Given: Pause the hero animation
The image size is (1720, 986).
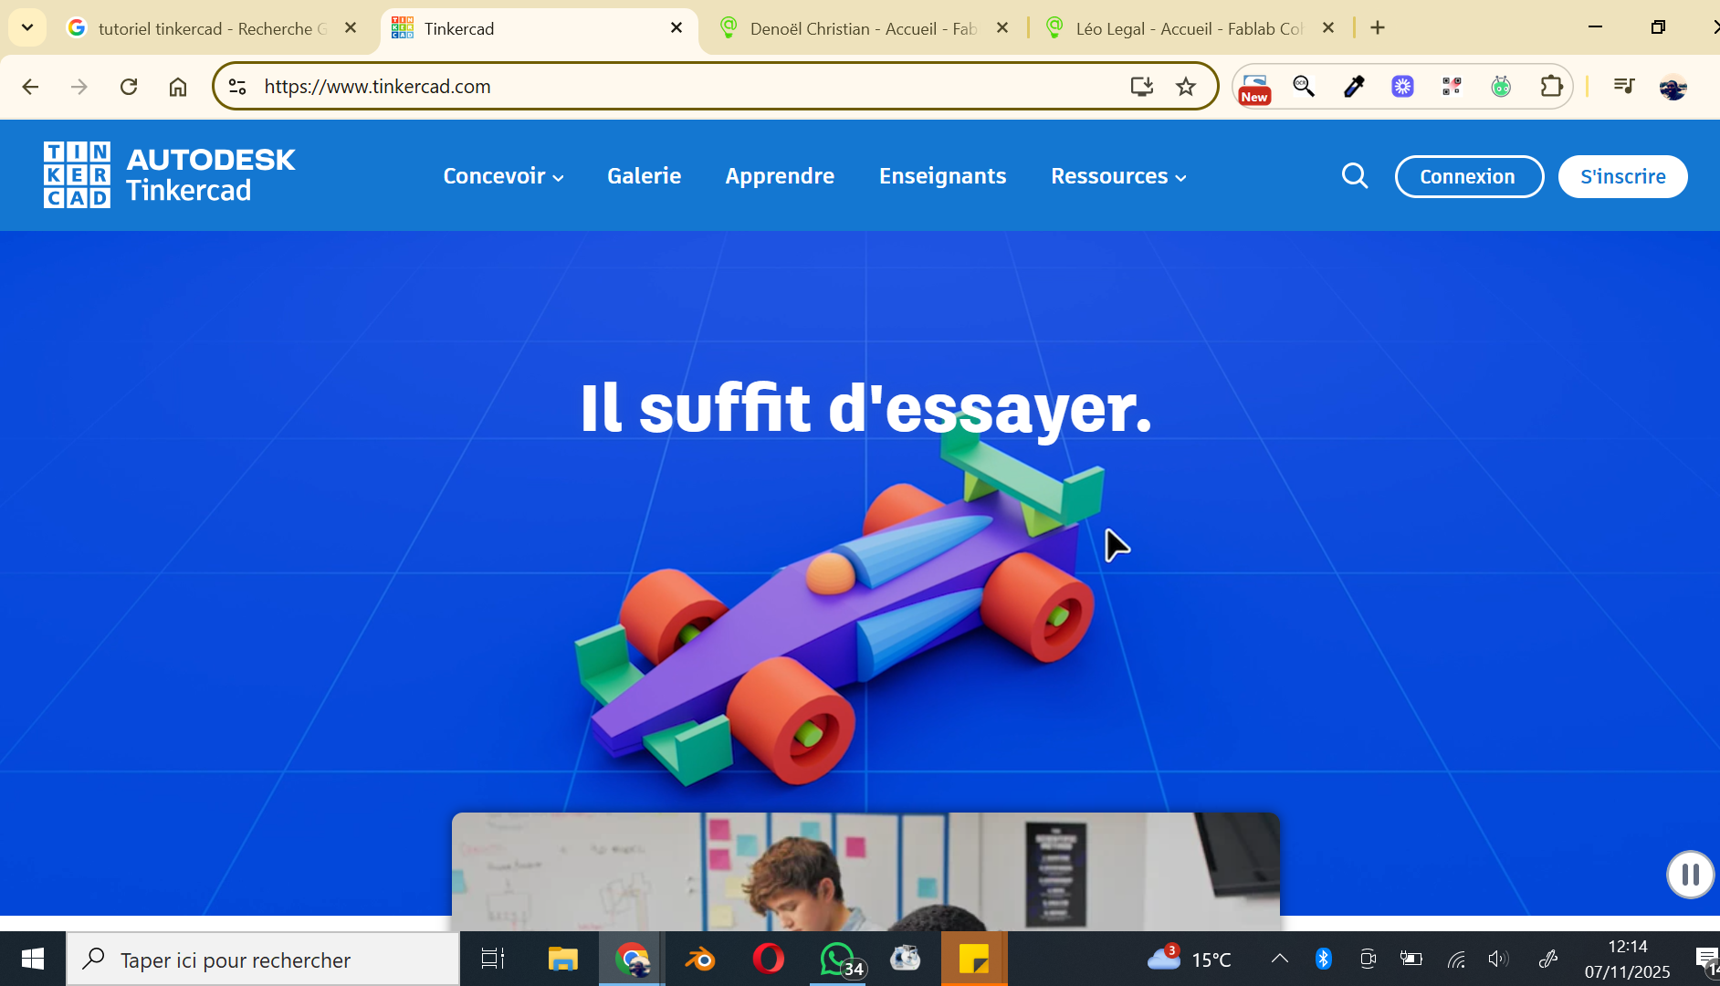Looking at the screenshot, I should click(1690, 875).
